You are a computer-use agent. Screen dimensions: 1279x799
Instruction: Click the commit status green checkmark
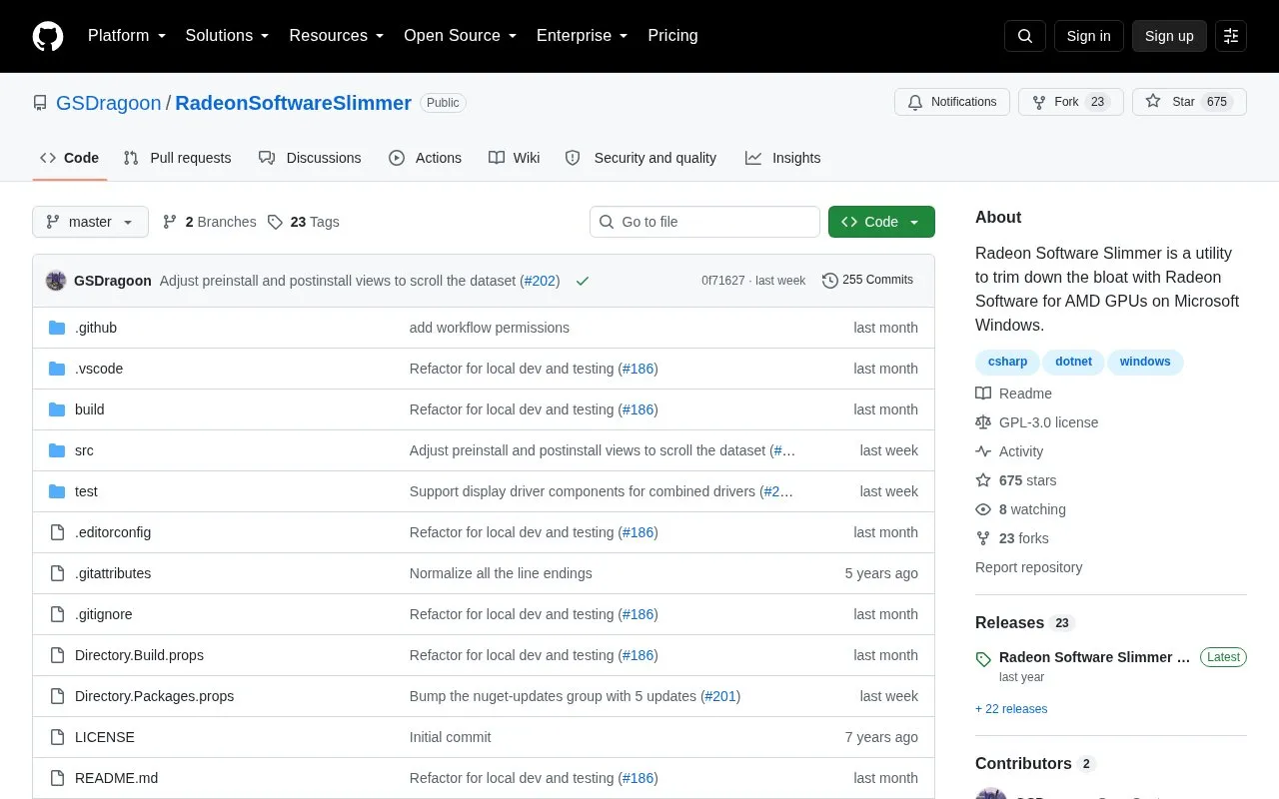coord(583,281)
